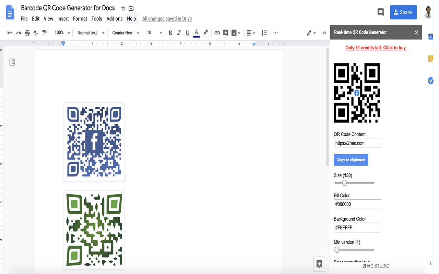This screenshot has height=274, width=439.
Task: Open the Insert menu
Action: point(63,19)
